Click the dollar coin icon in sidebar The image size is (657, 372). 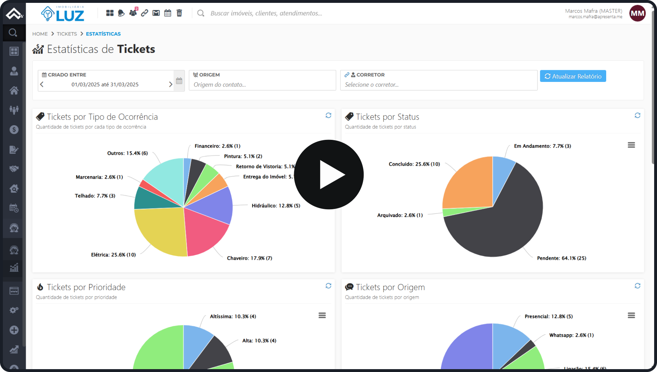click(x=14, y=129)
